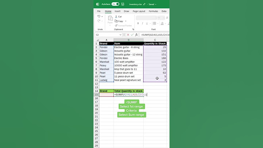Toggle the AutoSave switch off
The width and height of the screenshot is (263, 148).
point(115,4)
